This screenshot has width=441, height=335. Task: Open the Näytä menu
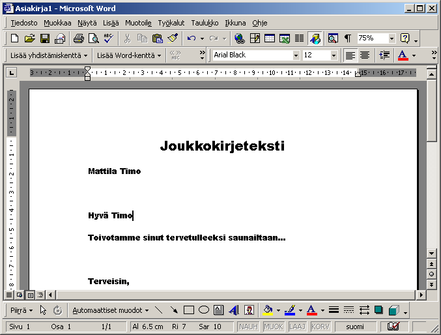point(87,23)
